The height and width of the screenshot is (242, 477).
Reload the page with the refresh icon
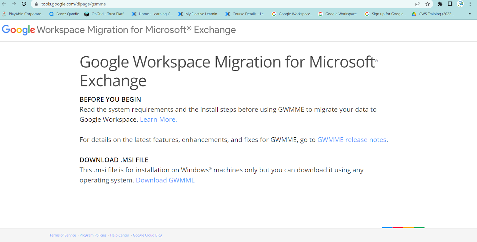tap(24, 4)
